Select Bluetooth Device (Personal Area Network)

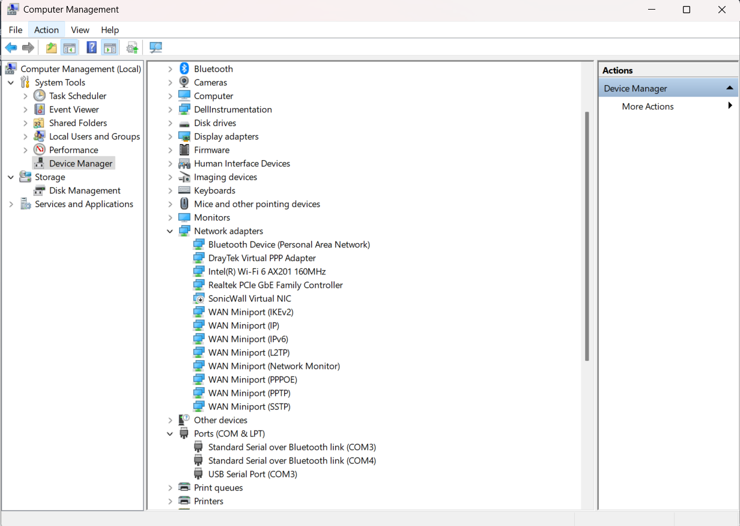click(x=289, y=244)
